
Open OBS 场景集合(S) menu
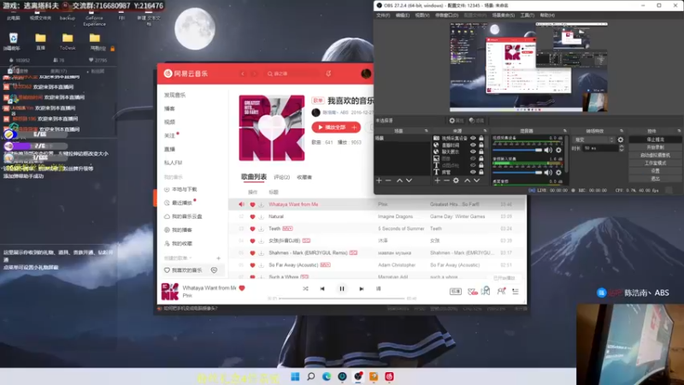pos(504,15)
